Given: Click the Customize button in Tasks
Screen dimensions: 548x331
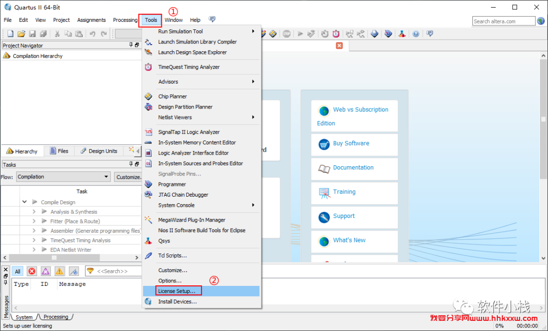Looking at the screenshot, I should 128,177.
